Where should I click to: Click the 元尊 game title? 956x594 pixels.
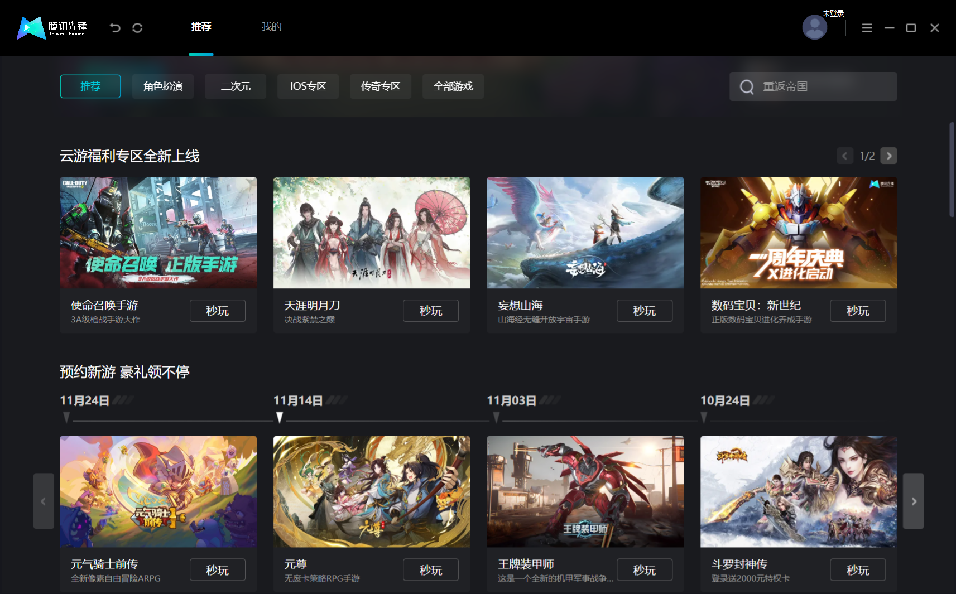pos(295,564)
